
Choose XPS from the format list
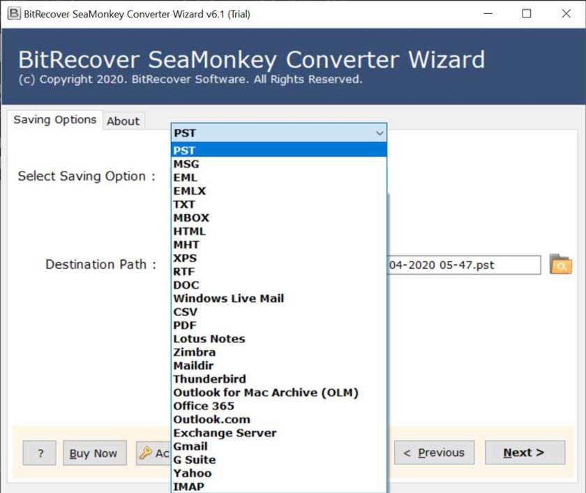(279, 258)
